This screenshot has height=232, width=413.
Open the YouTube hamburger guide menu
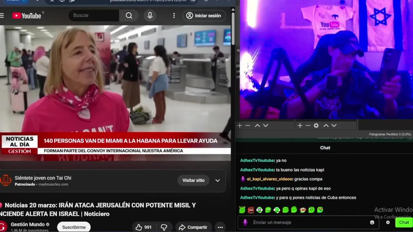2,15
